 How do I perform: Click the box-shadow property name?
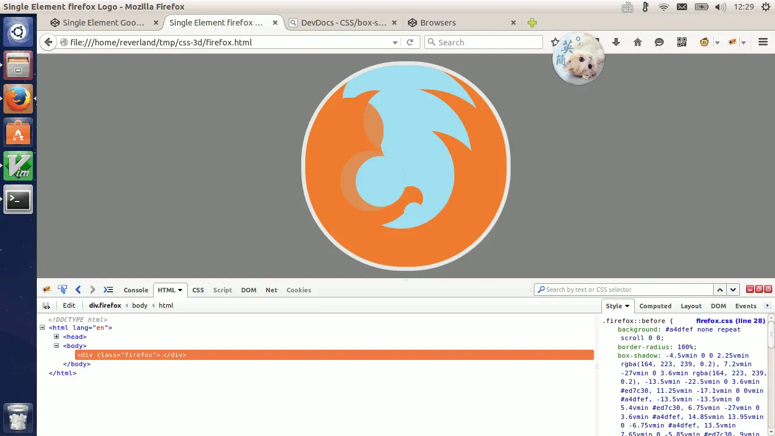coord(637,355)
